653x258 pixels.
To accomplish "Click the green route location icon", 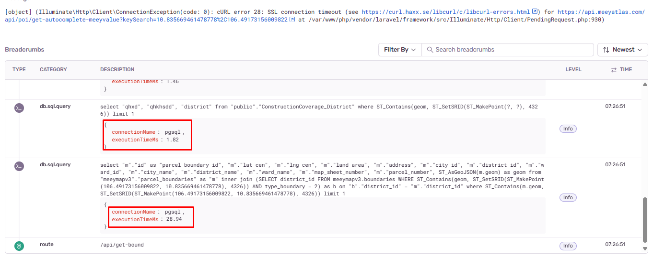I will click(19, 246).
